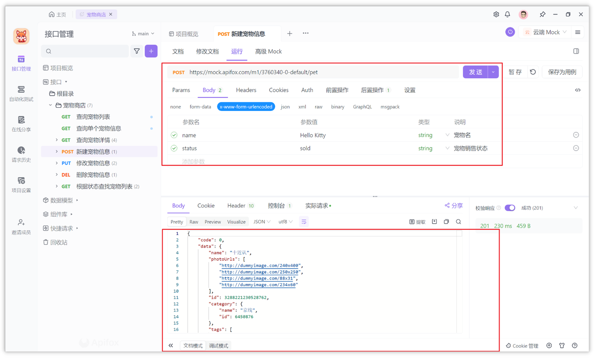Select the json body type
The width and height of the screenshot is (596, 358).
[285, 107]
